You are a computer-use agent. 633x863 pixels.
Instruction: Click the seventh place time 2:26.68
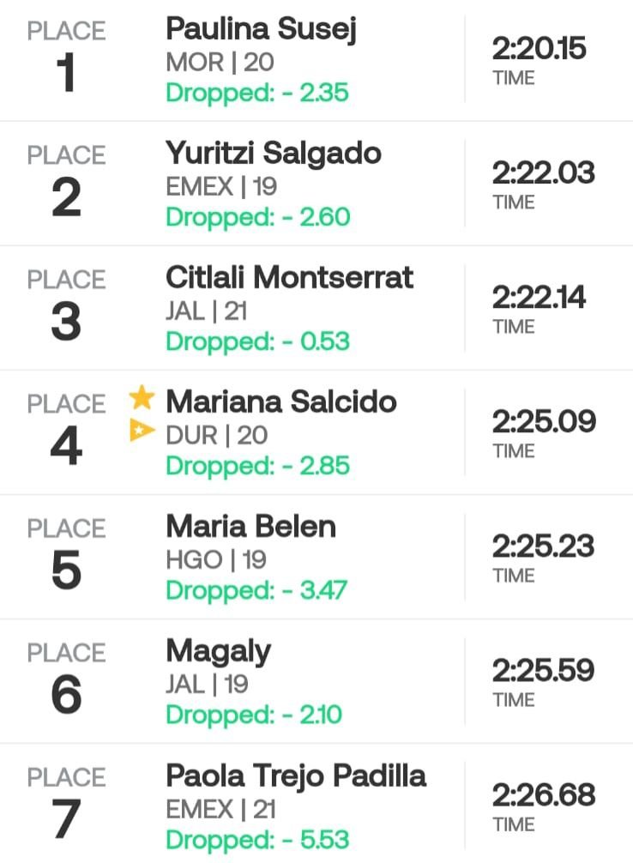coord(543,795)
